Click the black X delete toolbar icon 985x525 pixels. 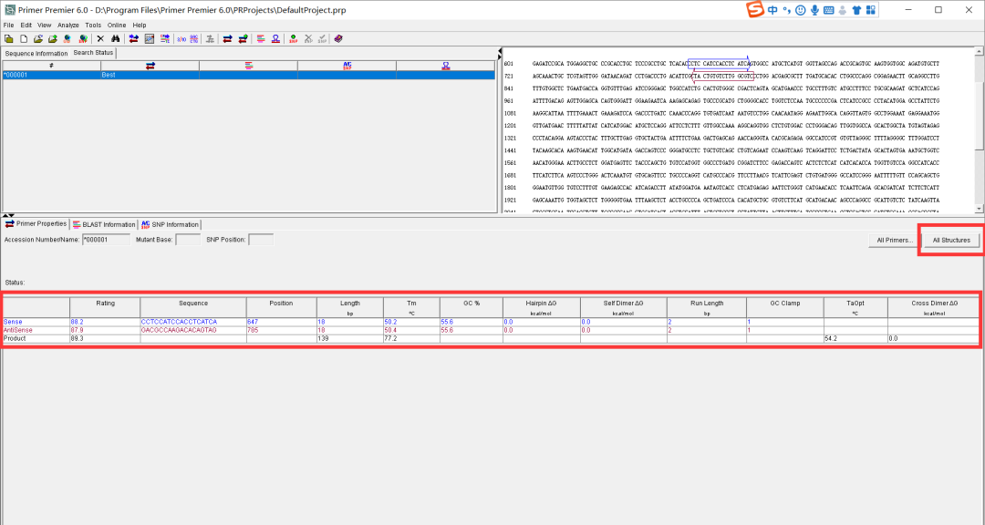pos(100,39)
